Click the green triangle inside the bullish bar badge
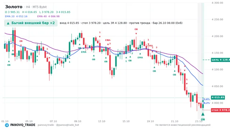This screenshot has width=230, height=129. pyautogui.click(x=8, y=23)
